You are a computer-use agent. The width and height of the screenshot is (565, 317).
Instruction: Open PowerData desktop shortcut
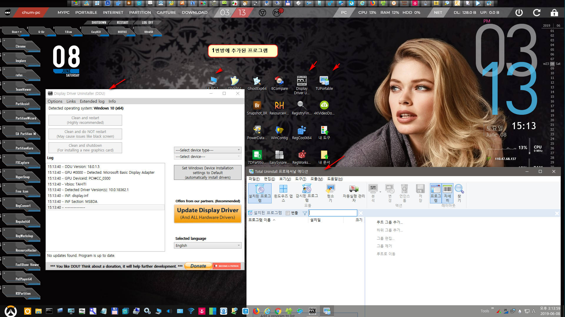click(257, 133)
